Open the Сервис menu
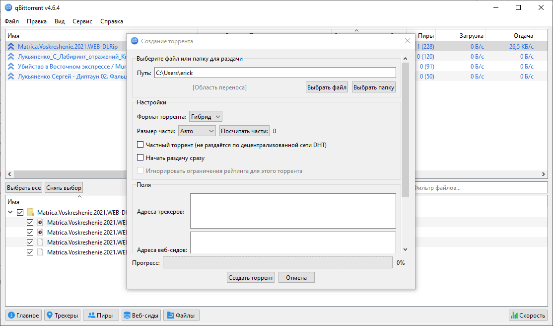The height and width of the screenshot is (326, 553). (82, 21)
